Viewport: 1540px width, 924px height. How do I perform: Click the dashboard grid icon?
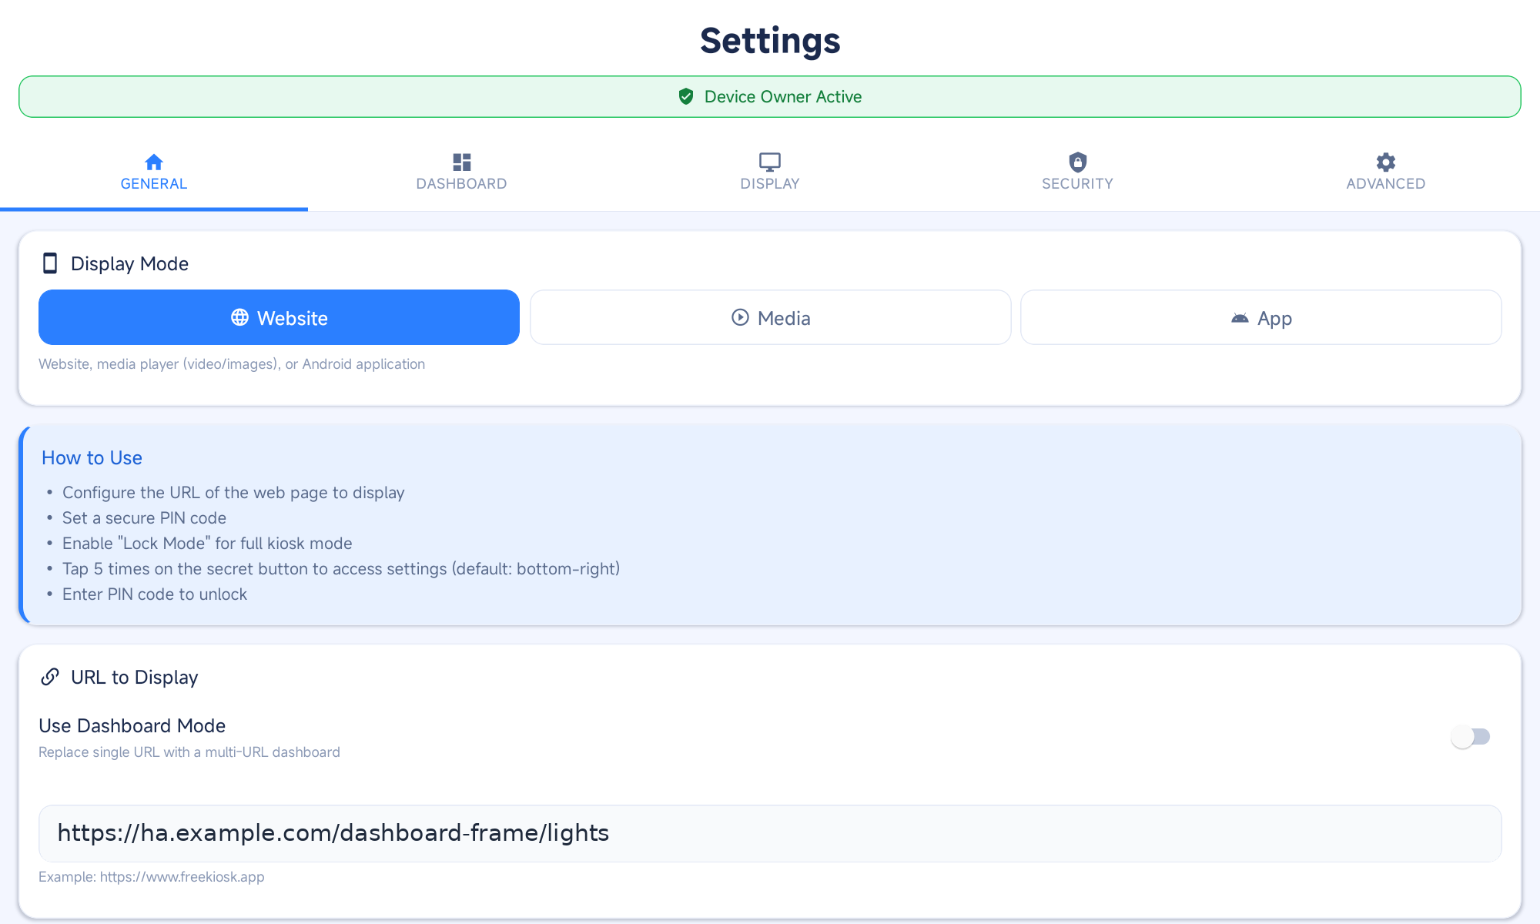point(462,162)
